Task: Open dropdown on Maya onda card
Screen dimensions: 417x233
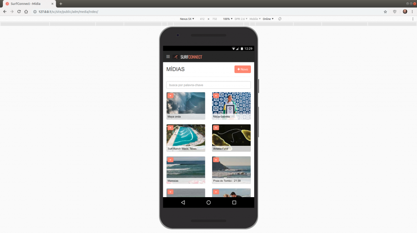Action: pos(171,95)
